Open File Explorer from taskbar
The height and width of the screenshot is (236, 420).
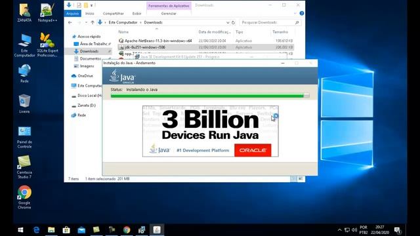51,230
